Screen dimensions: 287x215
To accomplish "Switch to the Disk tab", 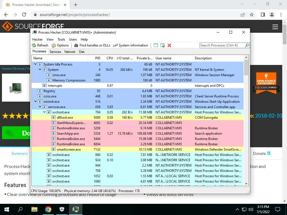I will pyautogui.click(x=82, y=52).
